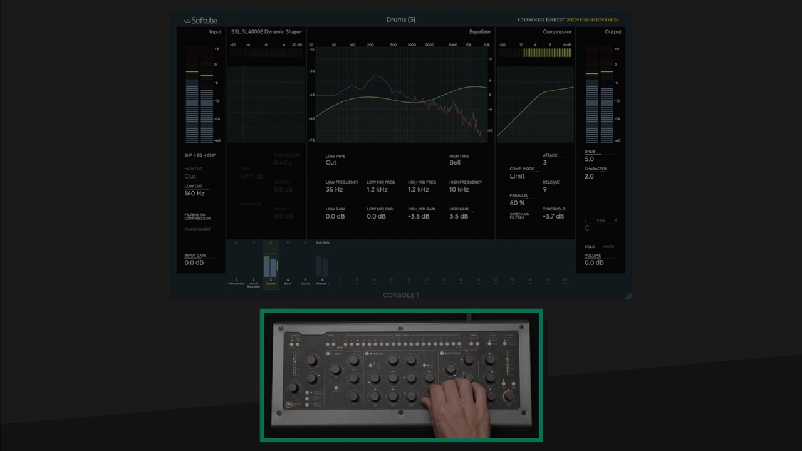The image size is (802, 451).
Task: Adjust the Threshold -3.7 dB value
Action: click(x=553, y=216)
